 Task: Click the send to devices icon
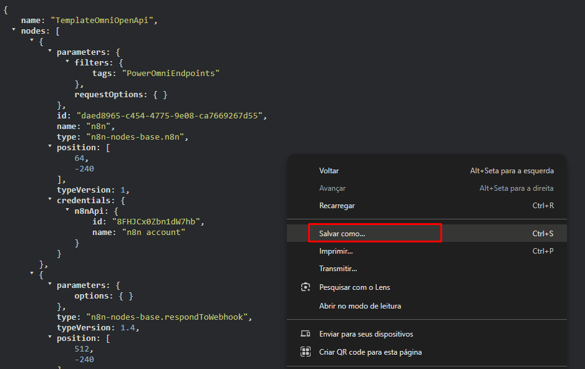pos(306,334)
